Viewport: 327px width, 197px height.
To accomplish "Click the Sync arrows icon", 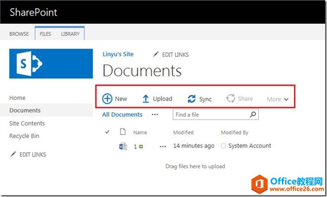I will pyautogui.click(x=192, y=98).
